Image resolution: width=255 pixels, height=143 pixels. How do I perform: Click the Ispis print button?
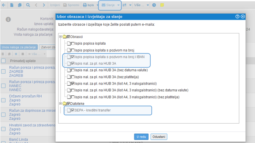pos(88,5)
